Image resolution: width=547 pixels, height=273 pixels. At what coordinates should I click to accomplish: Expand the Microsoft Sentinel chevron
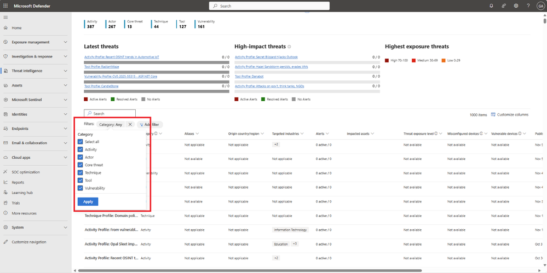pyautogui.click(x=66, y=100)
